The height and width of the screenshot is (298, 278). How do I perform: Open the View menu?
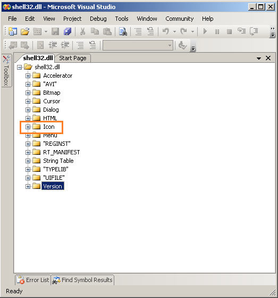point(49,19)
